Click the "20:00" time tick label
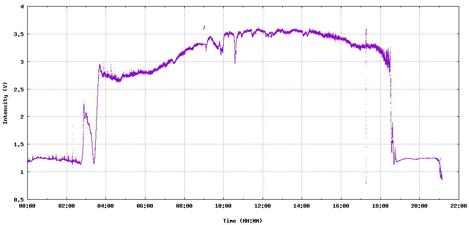Screen dimensions: 469x225 click(419, 206)
